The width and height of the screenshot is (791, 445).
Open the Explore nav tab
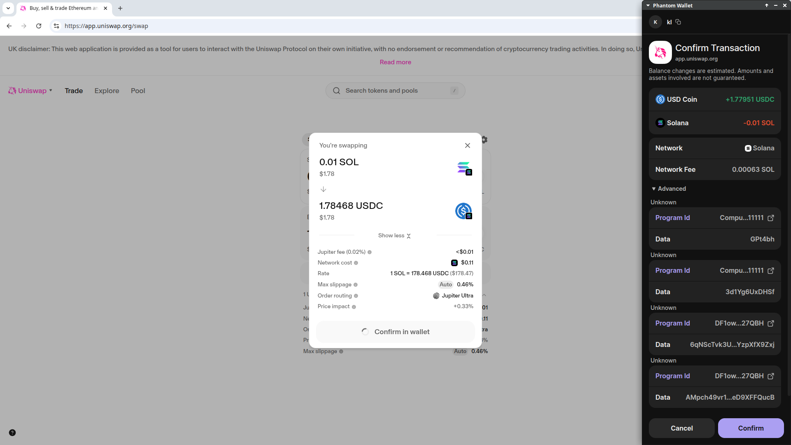107,91
